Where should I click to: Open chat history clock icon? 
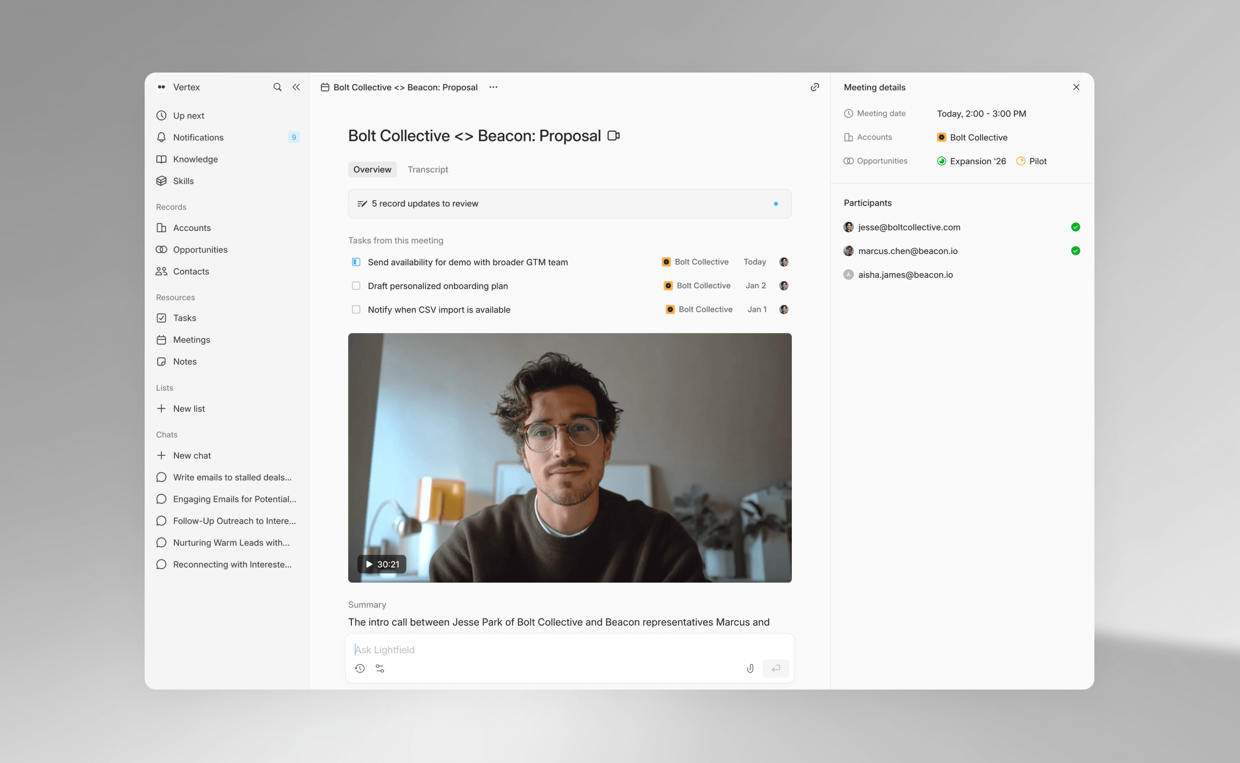click(x=359, y=668)
